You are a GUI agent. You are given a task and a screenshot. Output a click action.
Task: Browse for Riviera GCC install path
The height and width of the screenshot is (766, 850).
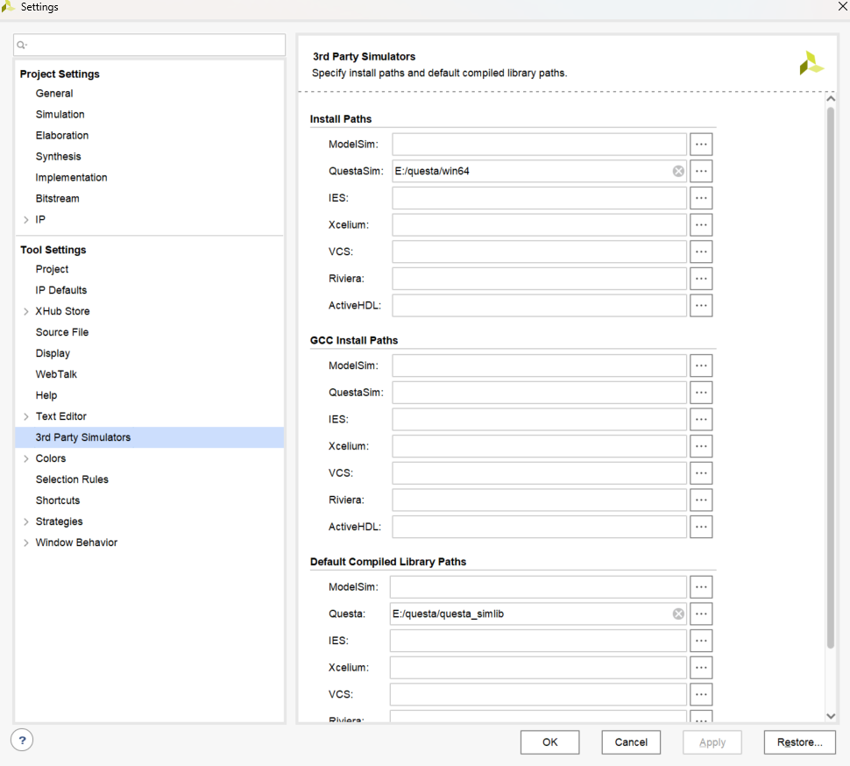click(x=701, y=500)
